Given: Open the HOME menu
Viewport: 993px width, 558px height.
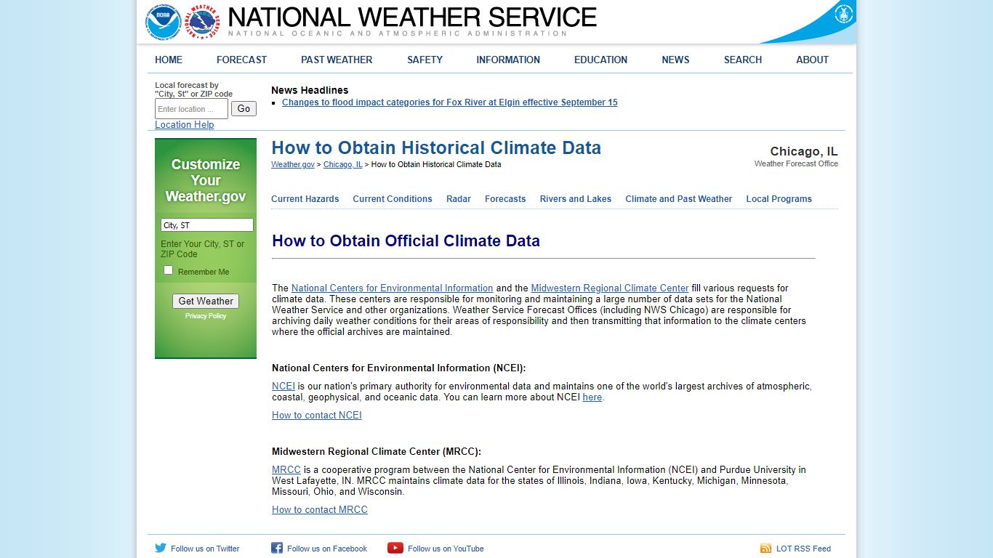Looking at the screenshot, I should coord(169,60).
